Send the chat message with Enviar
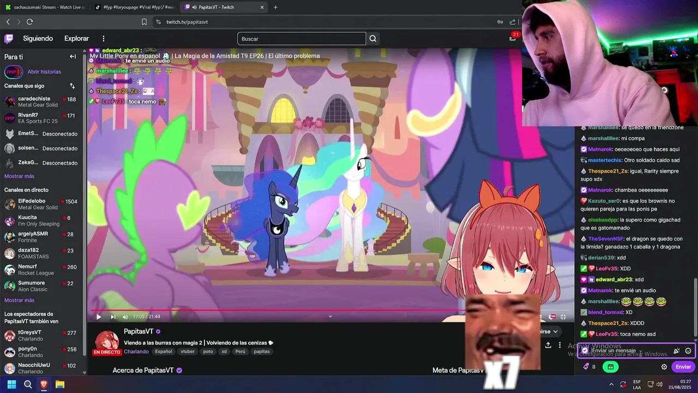Screen dimensions: 698x393 [683, 367]
